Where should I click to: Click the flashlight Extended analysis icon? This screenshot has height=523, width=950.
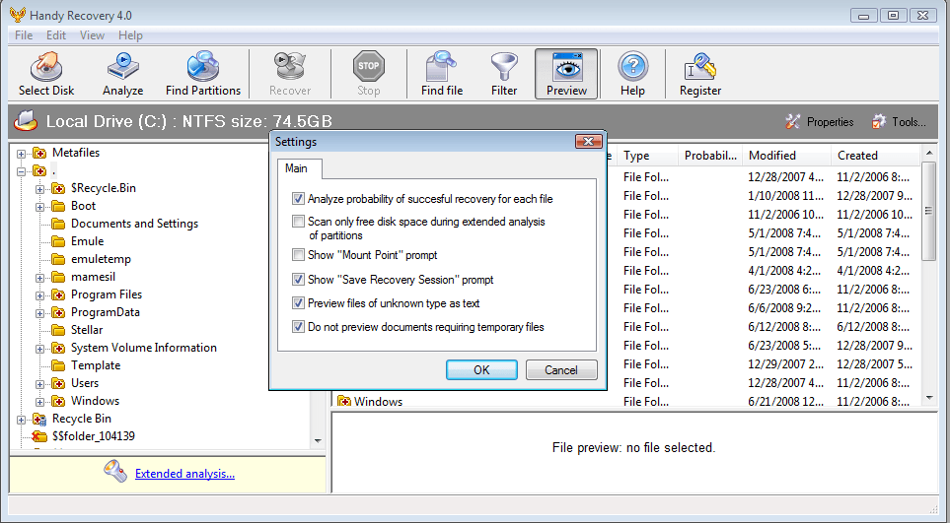click(x=115, y=471)
